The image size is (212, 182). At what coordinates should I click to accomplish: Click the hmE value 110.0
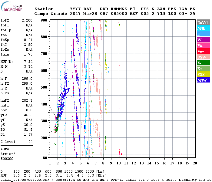point(27,110)
